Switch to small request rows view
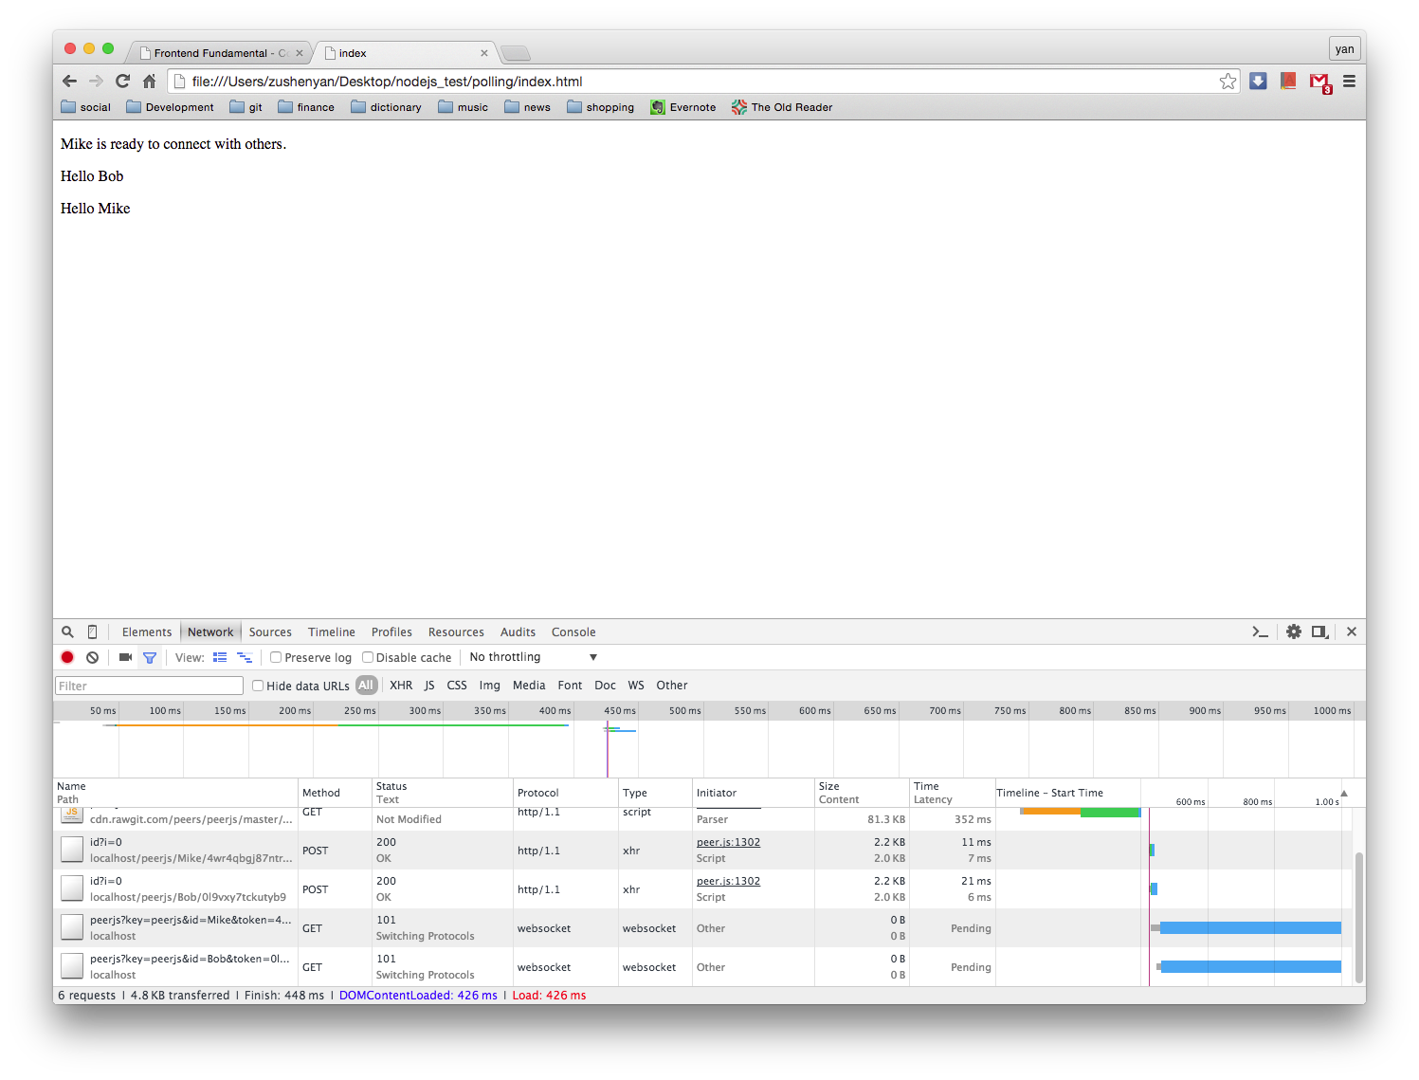 click(x=245, y=657)
